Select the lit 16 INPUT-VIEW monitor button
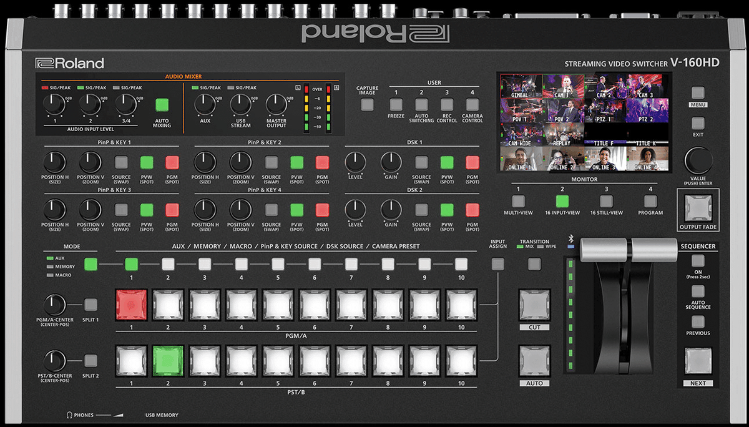The height and width of the screenshot is (427, 749). point(562,201)
